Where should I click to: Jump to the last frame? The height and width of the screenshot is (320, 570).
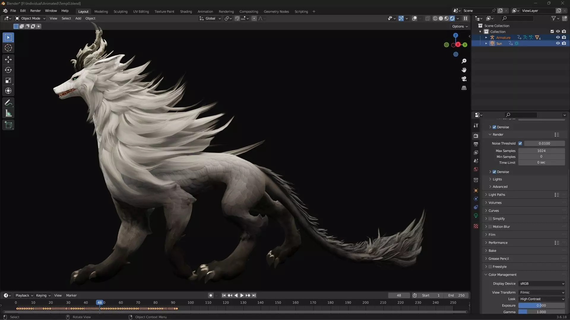[x=254, y=295]
